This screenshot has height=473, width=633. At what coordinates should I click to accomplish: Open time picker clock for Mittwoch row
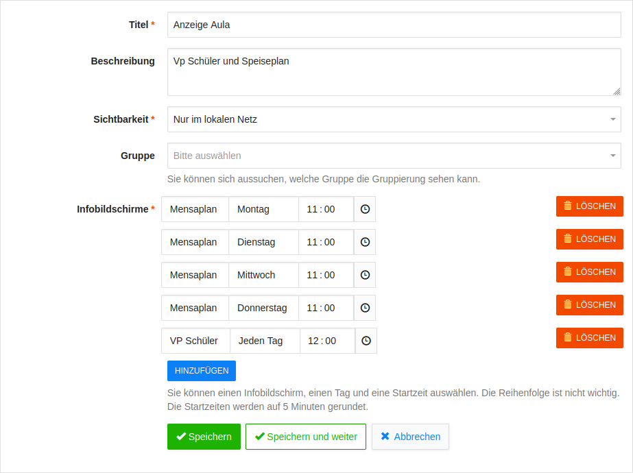coord(365,275)
